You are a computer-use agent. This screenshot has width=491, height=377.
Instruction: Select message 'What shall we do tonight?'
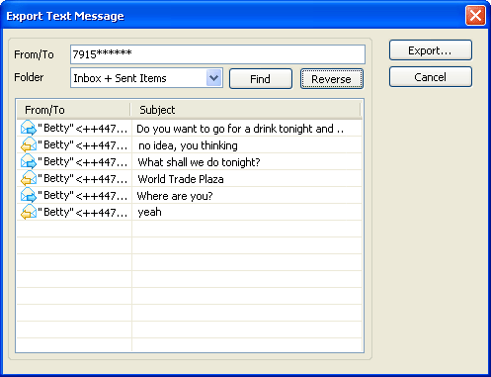pos(190,162)
